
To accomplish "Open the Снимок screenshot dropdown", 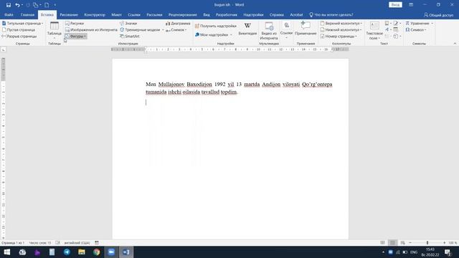I will coord(176,30).
